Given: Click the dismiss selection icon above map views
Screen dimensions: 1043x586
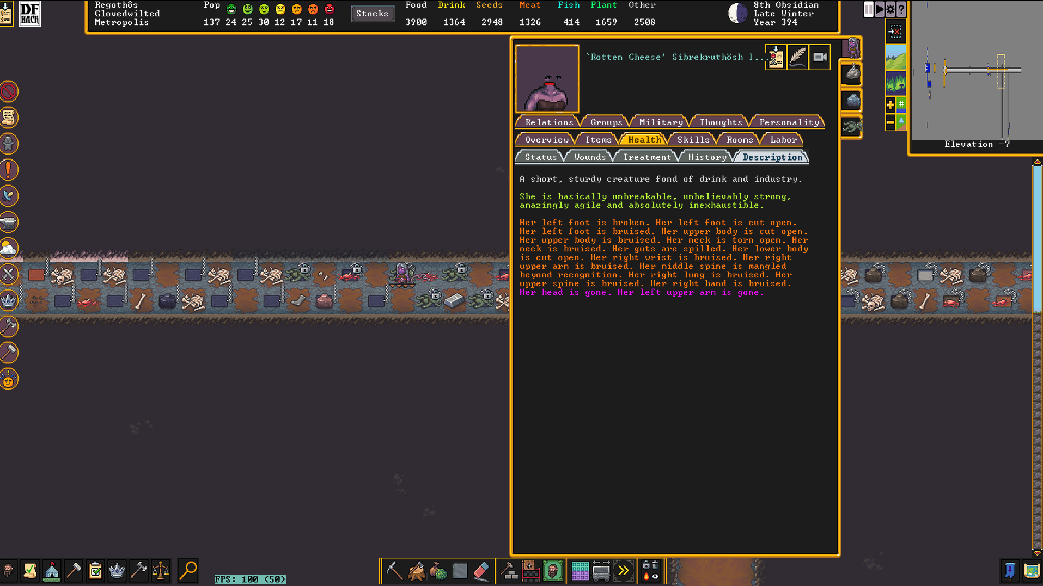Looking at the screenshot, I should [895, 32].
